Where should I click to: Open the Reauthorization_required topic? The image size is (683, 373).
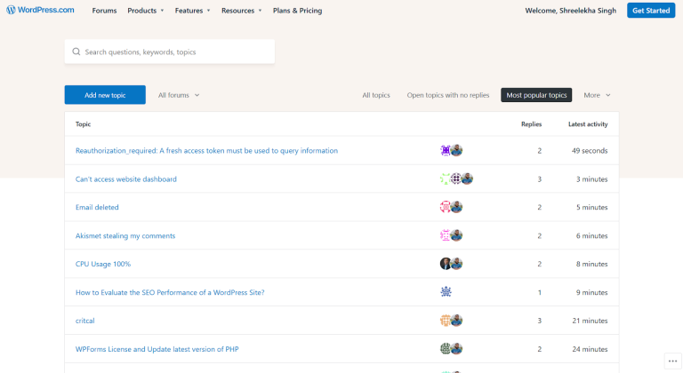pos(206,151)
